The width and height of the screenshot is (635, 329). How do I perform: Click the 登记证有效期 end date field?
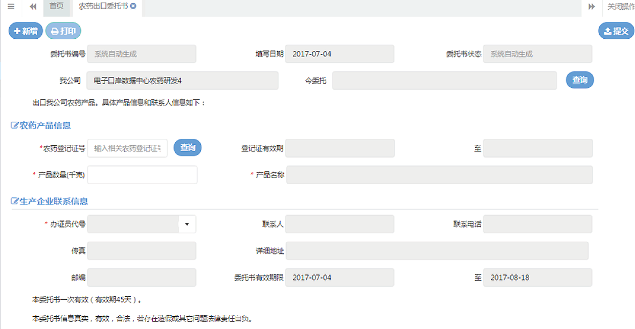[x=538, y=148]
